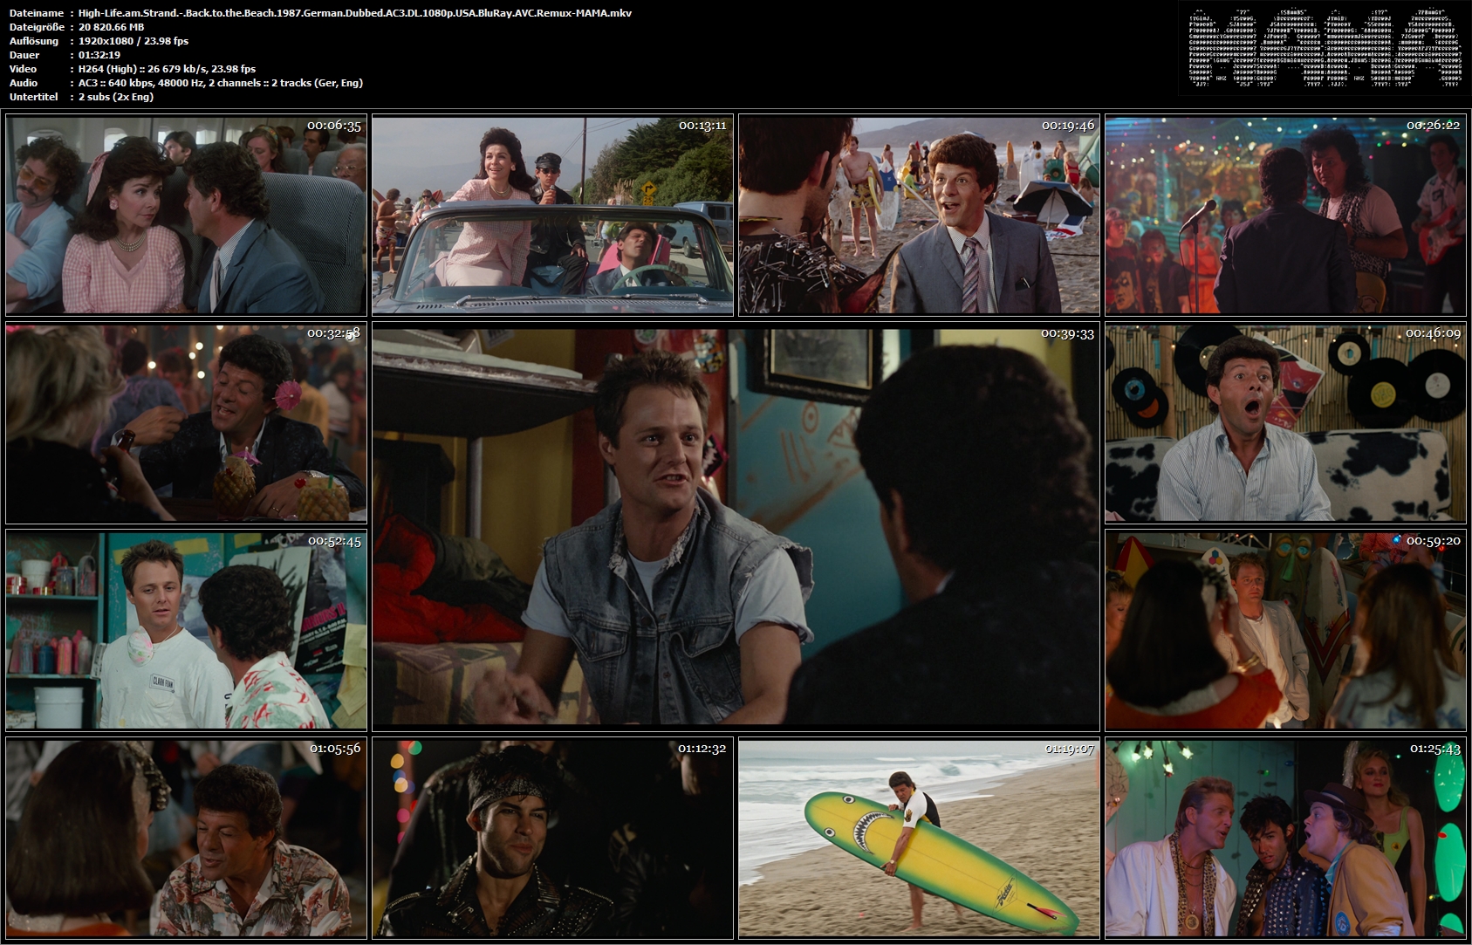Open the final thumbnail at 01:25:43
The image size is (1472, 945).
[1285, 838]
